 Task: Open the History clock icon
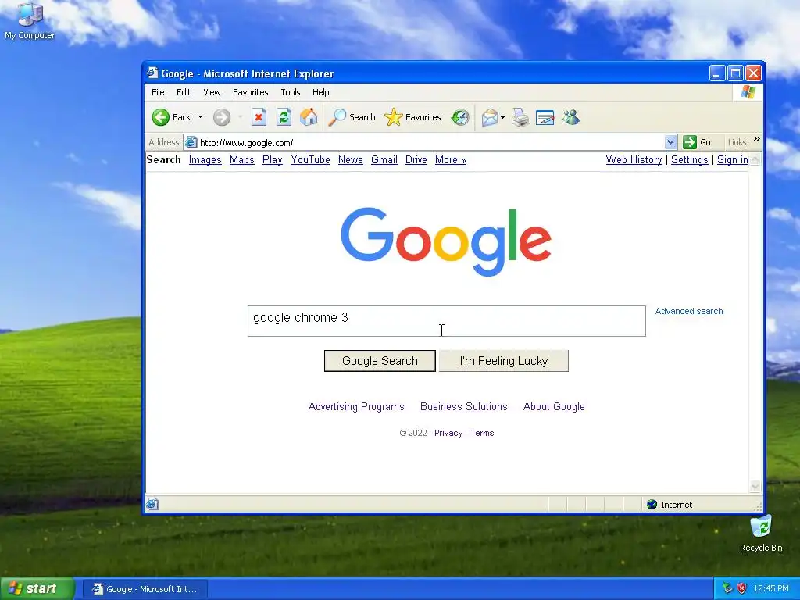[x=460, y=117]
